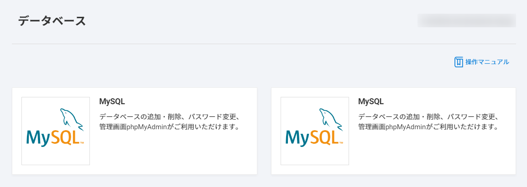Click the blurred account info at top right

(x=466, y=20)
